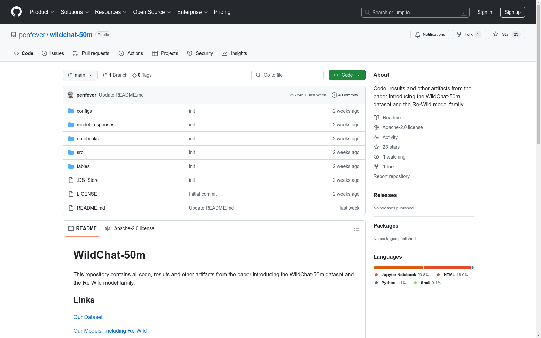
Task: Expand the Enterprise menu
Action: point(192,12)
